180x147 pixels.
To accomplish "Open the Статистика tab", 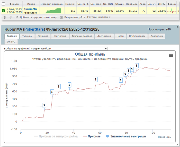I will [60, 36].
